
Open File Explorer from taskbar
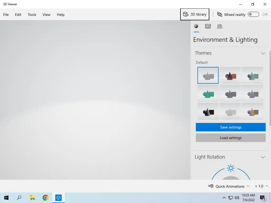(x=32, y=198)
